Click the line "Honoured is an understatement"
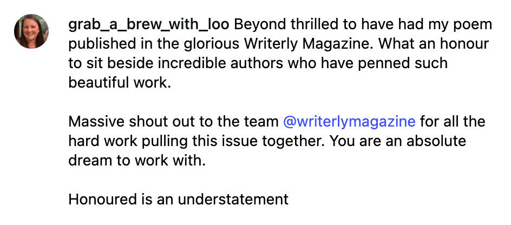Image resolution: width=511 pixels, height=225 pixels. click(x=178, y=198)
